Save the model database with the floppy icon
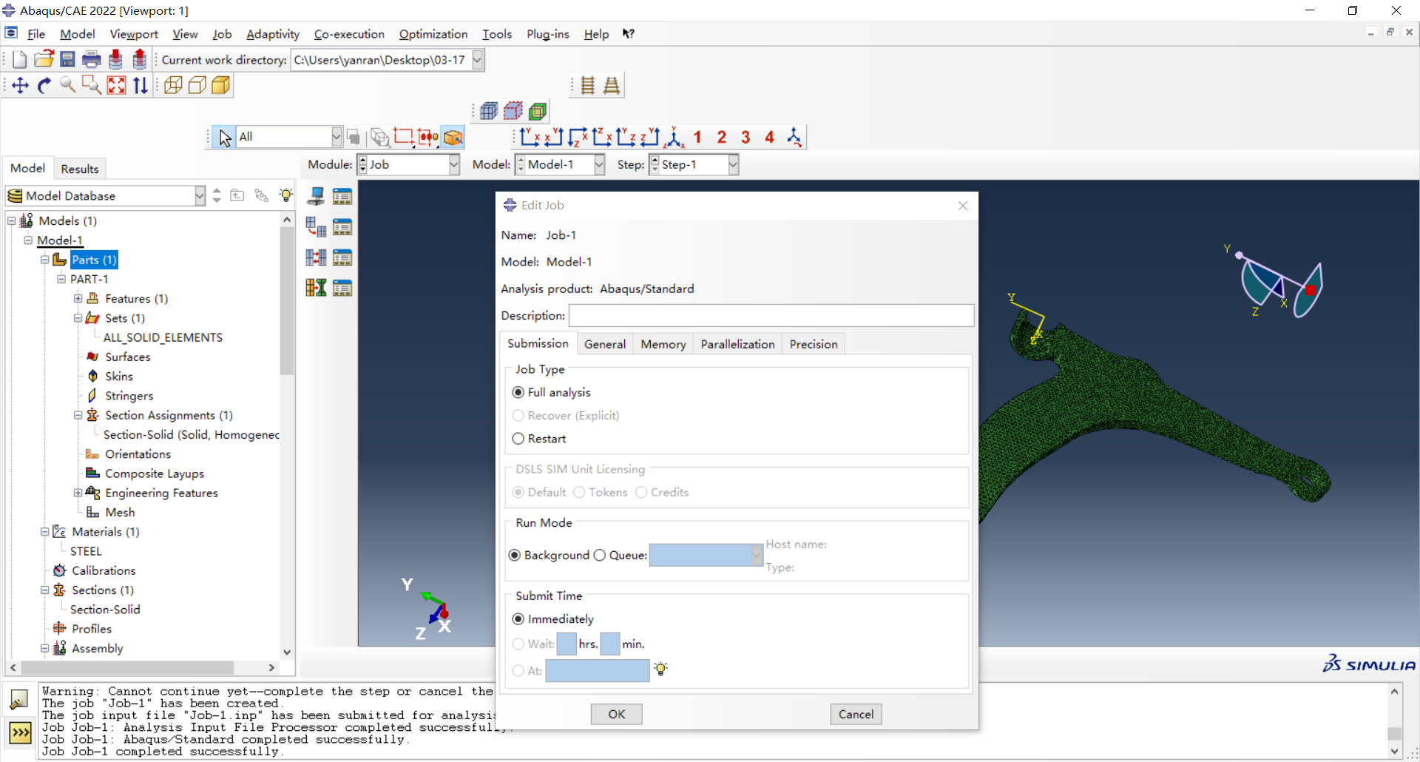This screenshot has width=1420, height=762. point(67,60)
